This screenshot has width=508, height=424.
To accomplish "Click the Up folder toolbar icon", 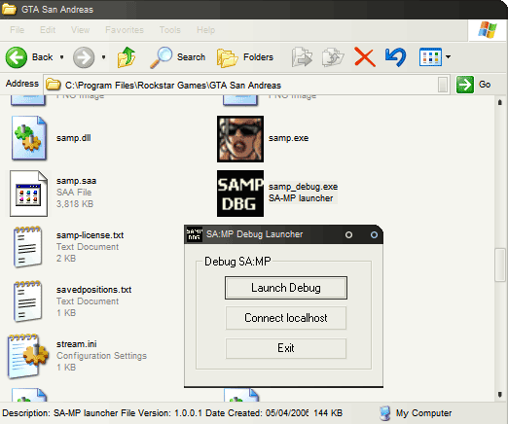I will (127, 57).
